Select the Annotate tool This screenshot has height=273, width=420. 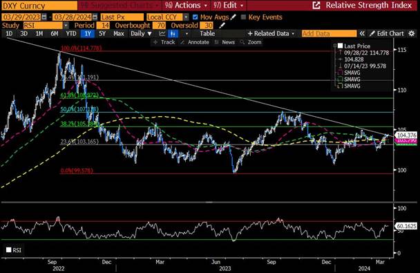pyautogui.click(x=195, y=42)
